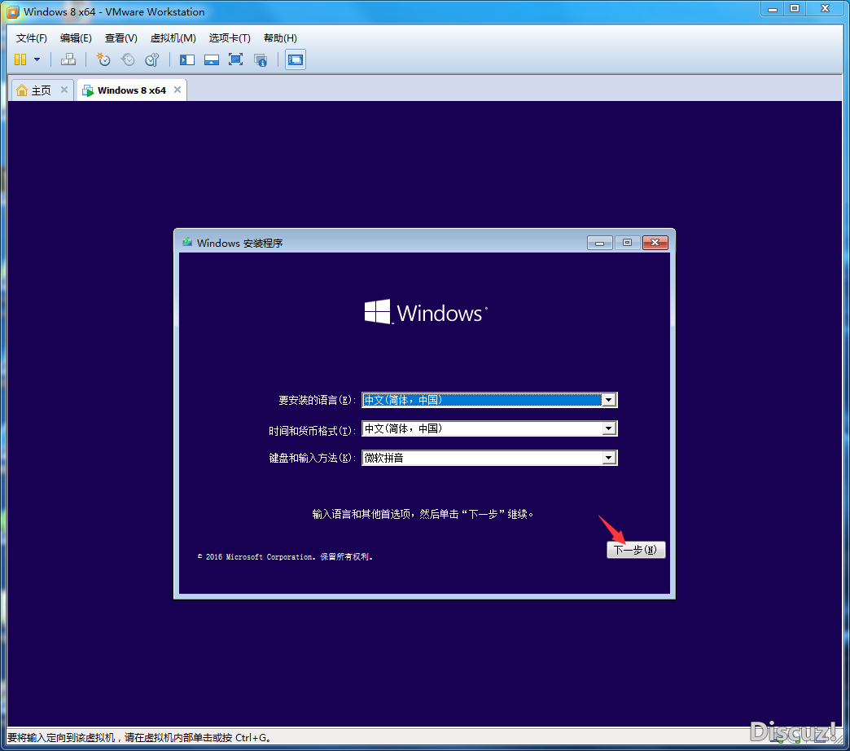This screenshot has width=850, height=751.
Task: Click the highlighted console view icon
Action: pos(296,59)
